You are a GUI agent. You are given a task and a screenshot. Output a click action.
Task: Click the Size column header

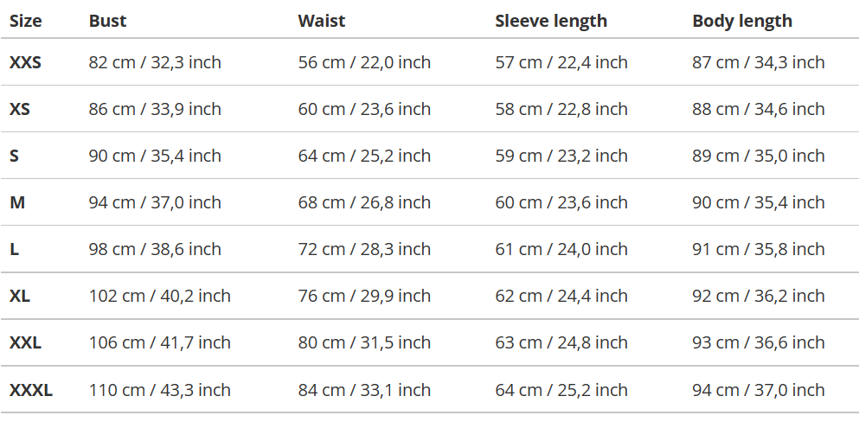click(x=26, y=21)
